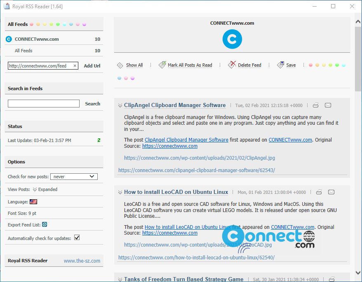Assign the orange dot in the feed toolbar
The image size is (362, 282).
(317, 65)
